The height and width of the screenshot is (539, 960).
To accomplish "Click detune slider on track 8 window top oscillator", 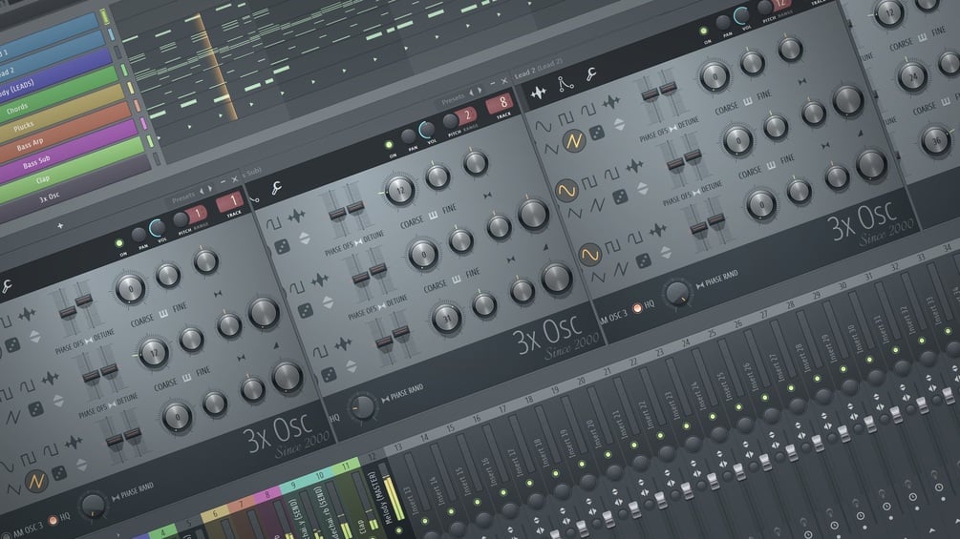I will [x=355, y=208].
